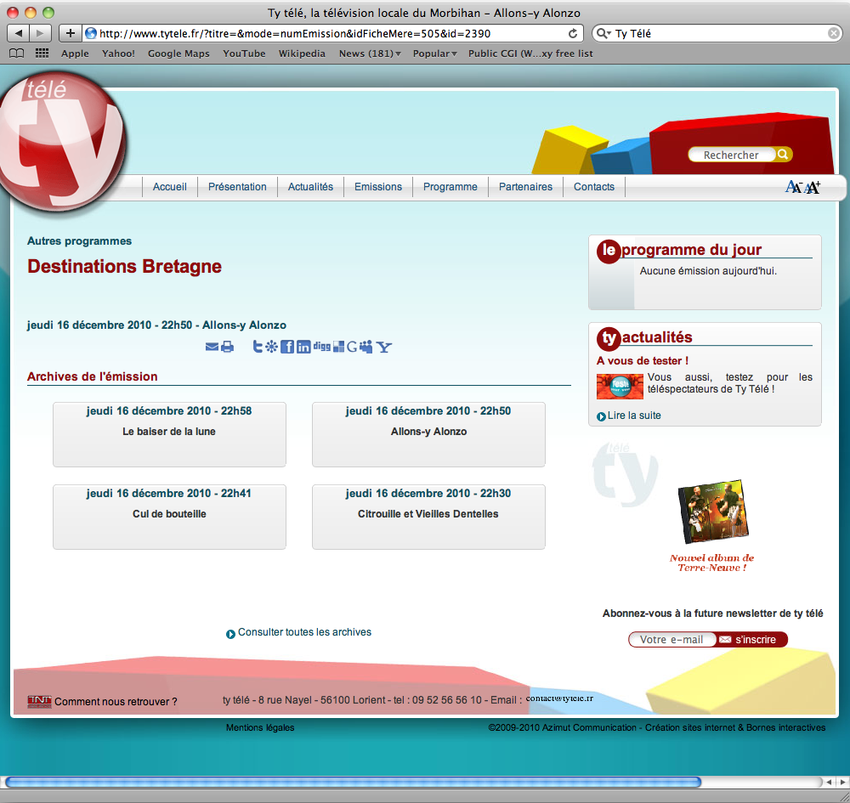The height and width of the screenshot is (803, 850).
Task: Clear the browser search field
Action: pos(834,34)
